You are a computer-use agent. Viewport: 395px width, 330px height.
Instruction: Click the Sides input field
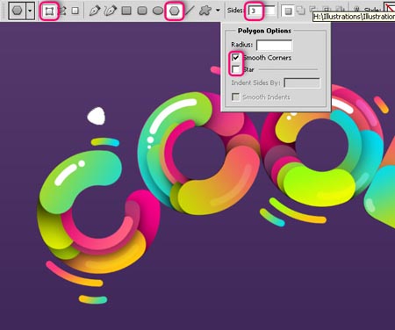coord(262,11)
